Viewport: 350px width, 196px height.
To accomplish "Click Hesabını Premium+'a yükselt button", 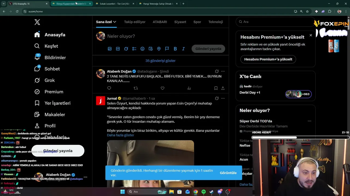I will tap(268, 59).
